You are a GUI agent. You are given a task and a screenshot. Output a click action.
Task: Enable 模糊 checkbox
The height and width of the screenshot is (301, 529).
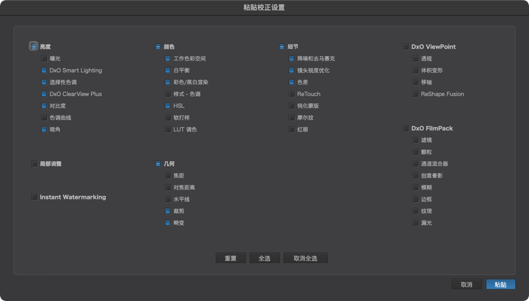(x=416, y=187)
